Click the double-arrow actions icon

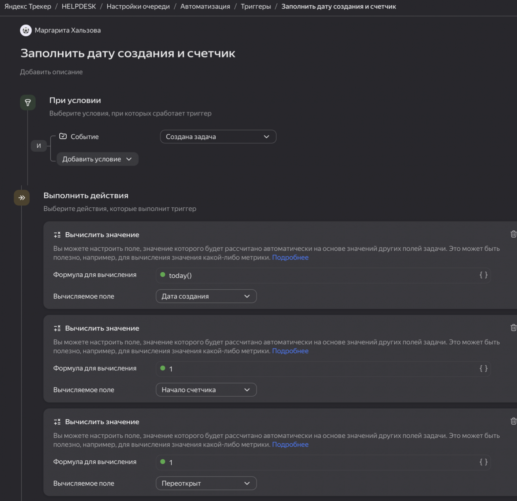coord(22,198)
